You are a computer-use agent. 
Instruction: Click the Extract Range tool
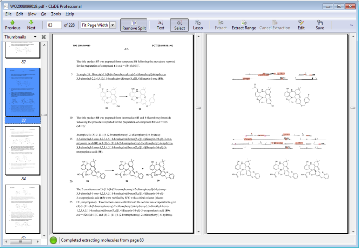coord(244,25)
